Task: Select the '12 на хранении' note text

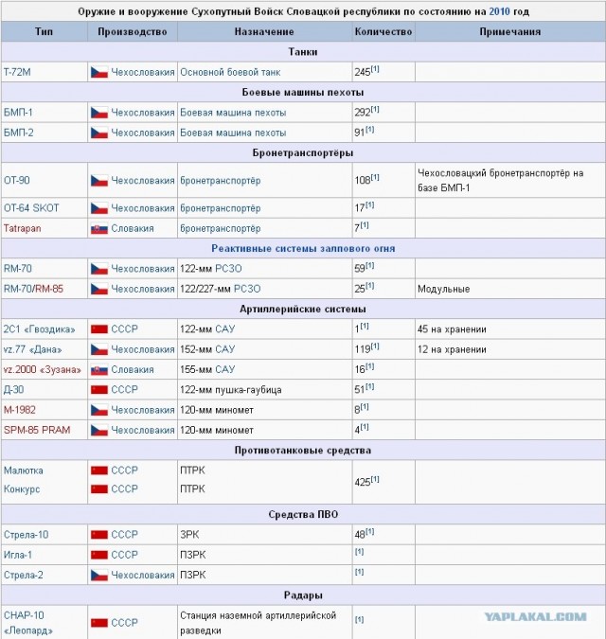Action: pos(452,349)
